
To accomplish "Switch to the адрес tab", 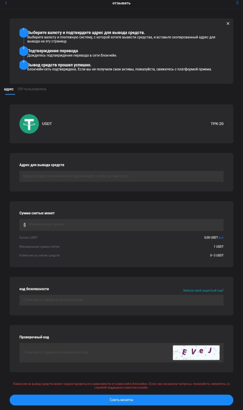I will tap(9, 89).
